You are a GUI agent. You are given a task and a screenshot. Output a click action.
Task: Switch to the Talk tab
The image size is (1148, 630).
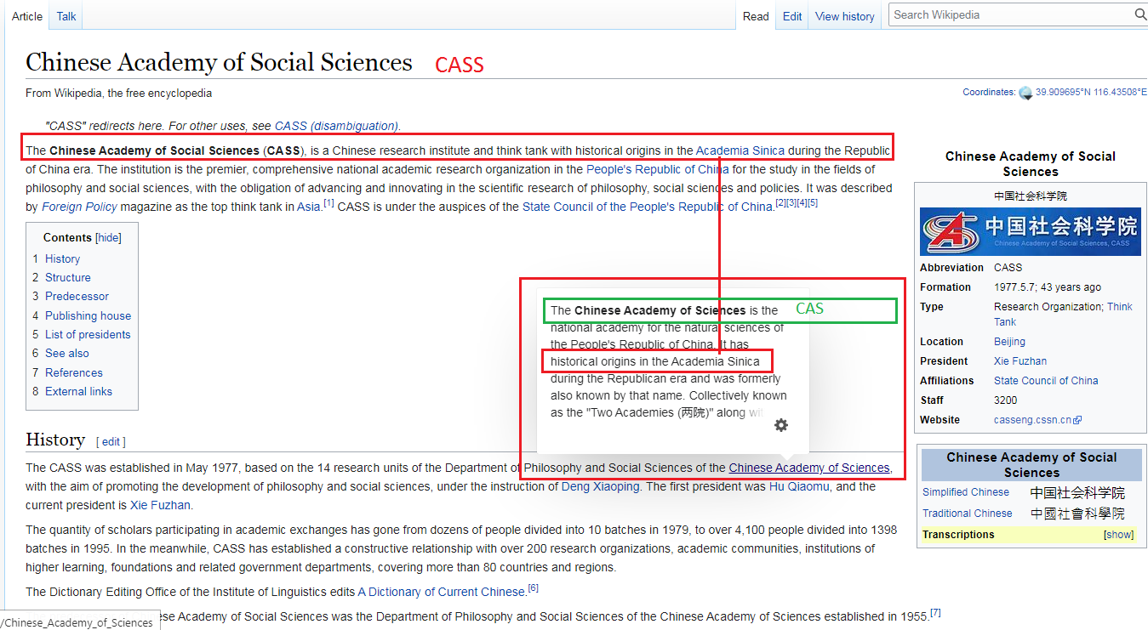66,16
